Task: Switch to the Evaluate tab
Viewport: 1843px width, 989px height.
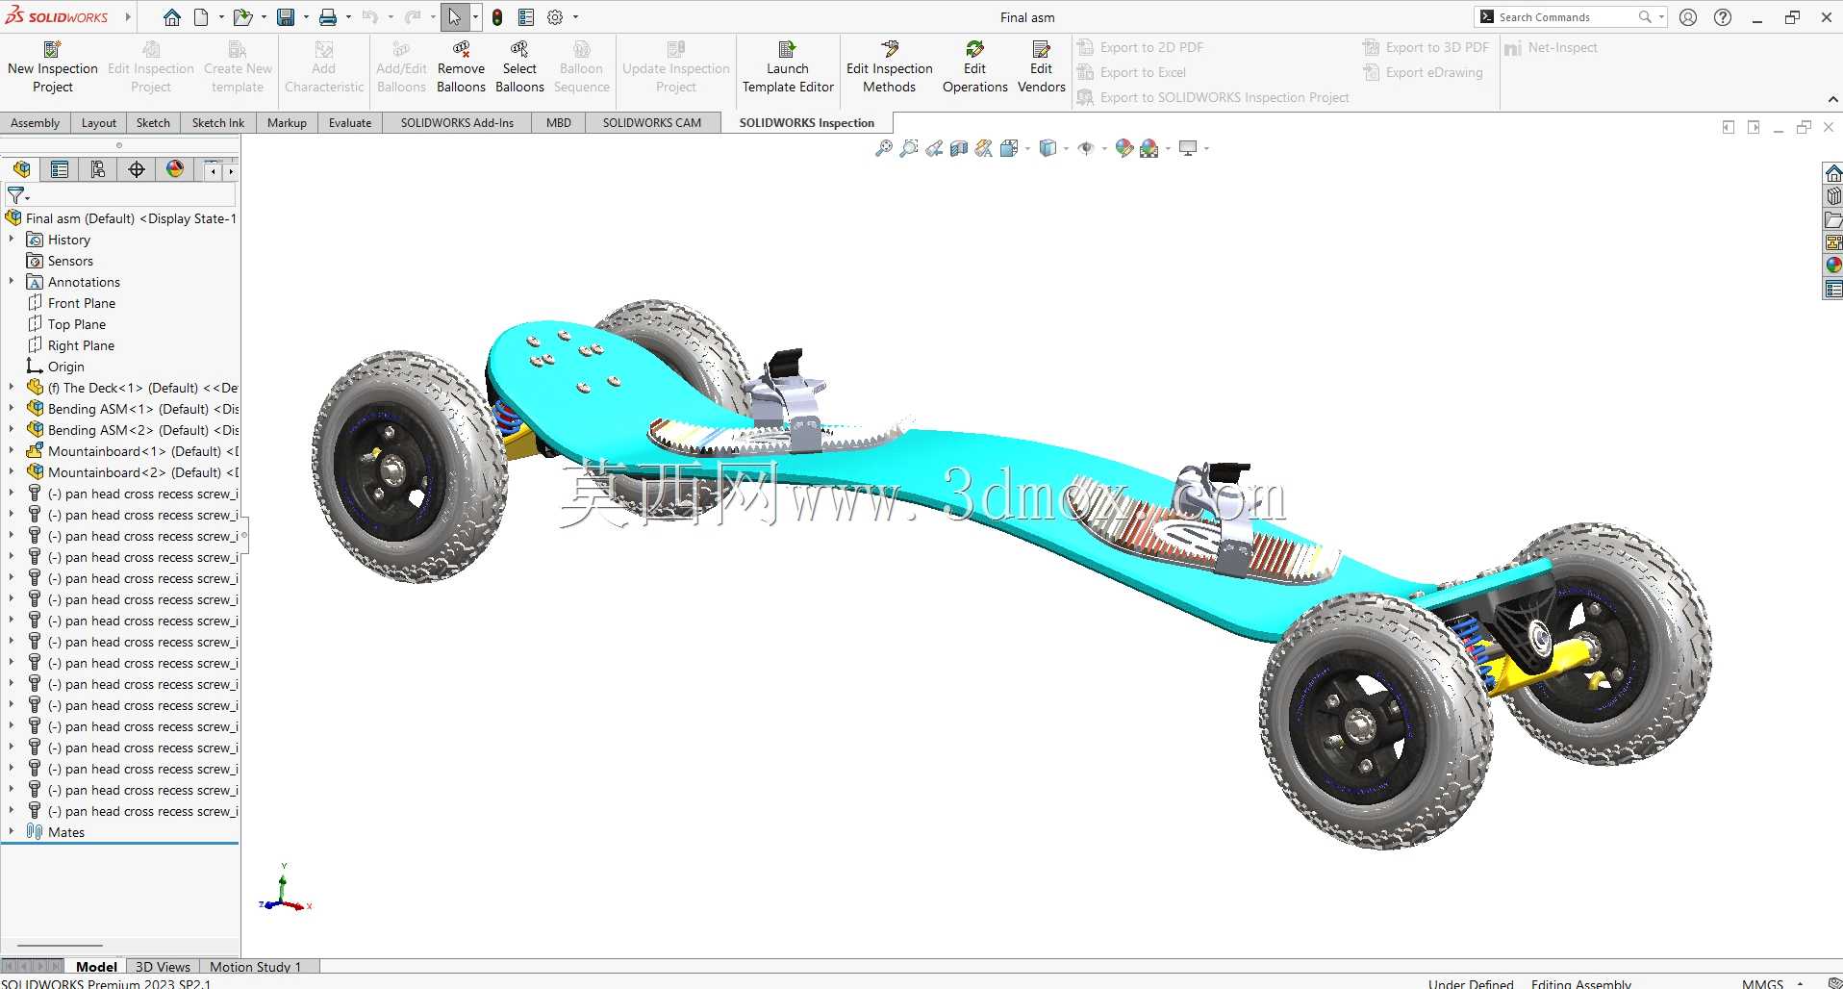Action: 350,123
